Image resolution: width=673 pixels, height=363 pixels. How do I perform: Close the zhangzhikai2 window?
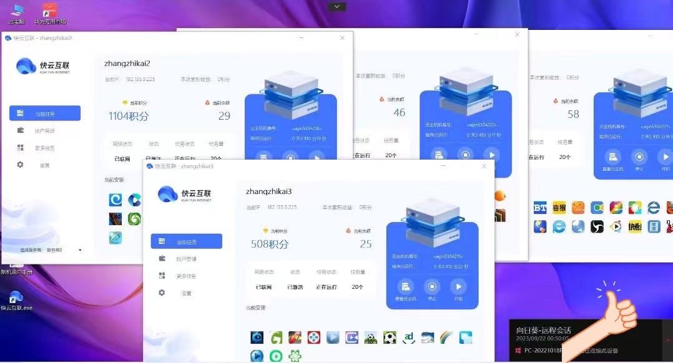342,37
